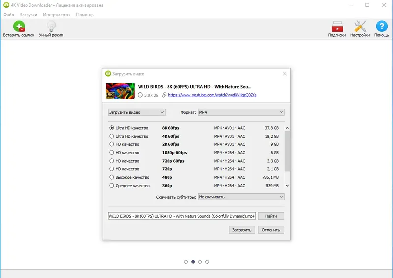The height and width of the screenshot is (278, 393).
Task: Click the 539 MB file size
Action: point(272,186)
